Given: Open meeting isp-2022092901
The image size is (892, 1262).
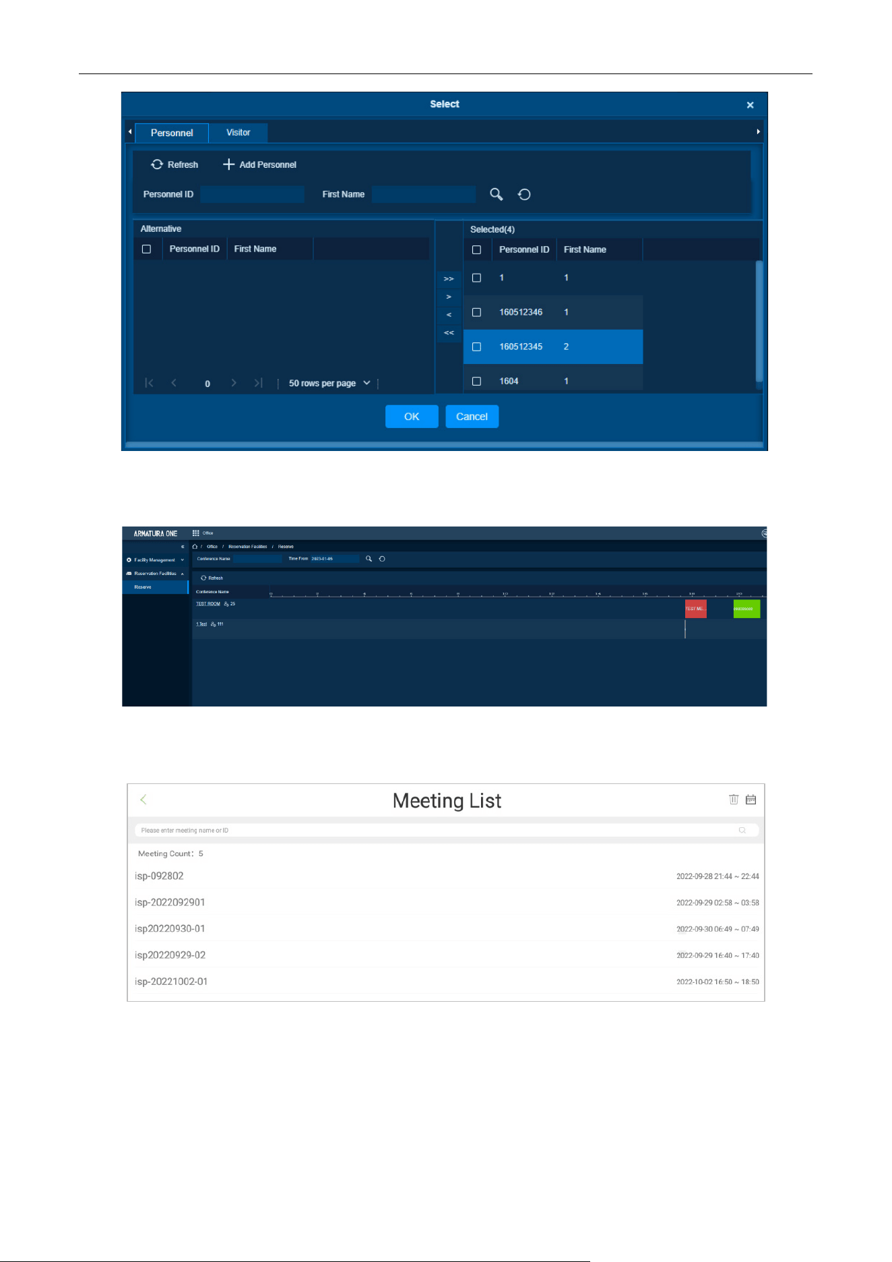Looking at the screenshot, I should coord(446,903).
